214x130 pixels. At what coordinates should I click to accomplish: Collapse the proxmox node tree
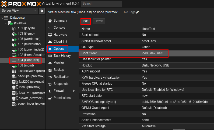[x=6, y=23]
